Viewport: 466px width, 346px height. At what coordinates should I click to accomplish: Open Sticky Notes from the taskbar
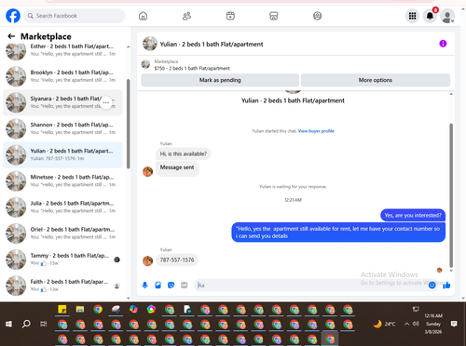(x=62, y=309)
